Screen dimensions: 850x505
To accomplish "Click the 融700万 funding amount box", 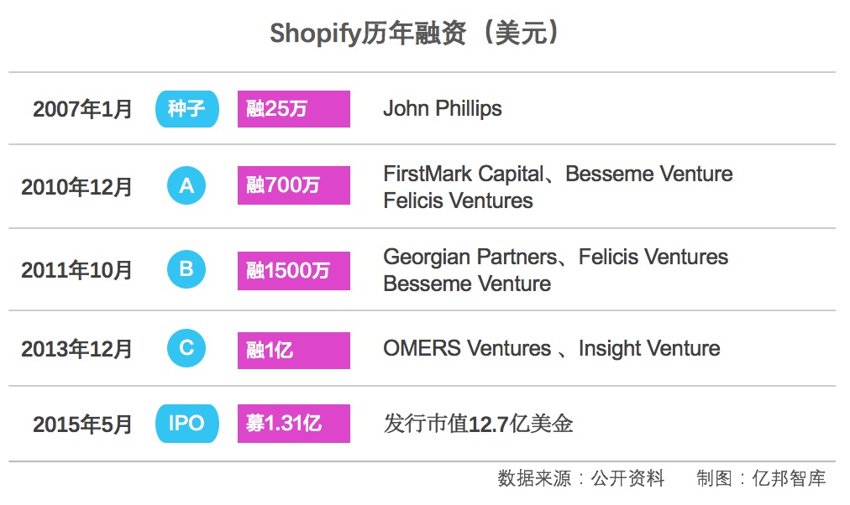I will pyautogui.click(x=293, y=186).
